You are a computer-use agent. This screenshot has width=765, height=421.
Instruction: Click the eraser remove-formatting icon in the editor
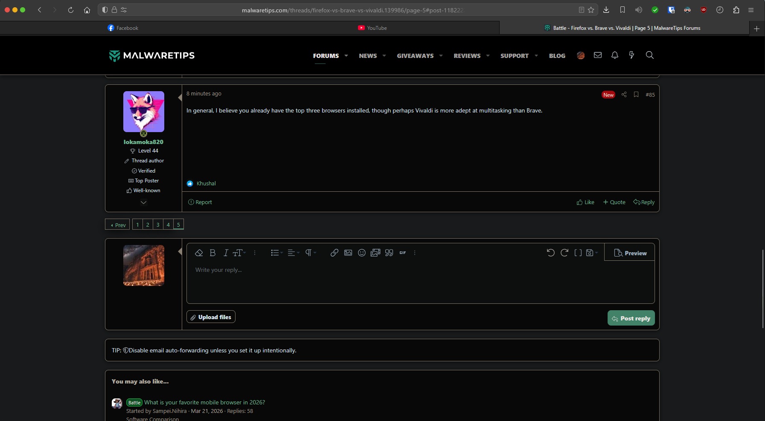[199, 253]
